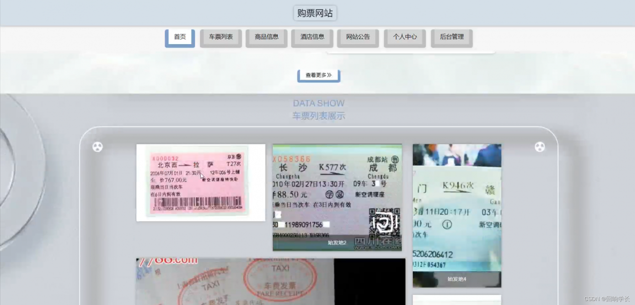Open 网站公告 tab
This screenshot has width=635, height=305.
[x=358, y=38]
